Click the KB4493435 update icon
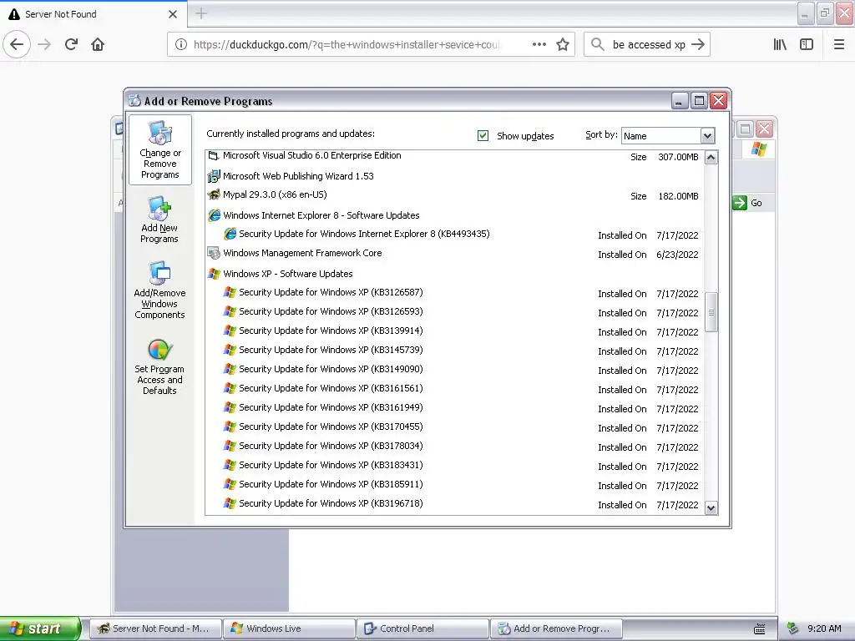 coord(230,234)
